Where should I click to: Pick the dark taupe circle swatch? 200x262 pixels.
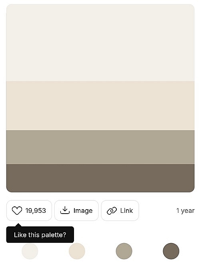click(x=171, y=251)
